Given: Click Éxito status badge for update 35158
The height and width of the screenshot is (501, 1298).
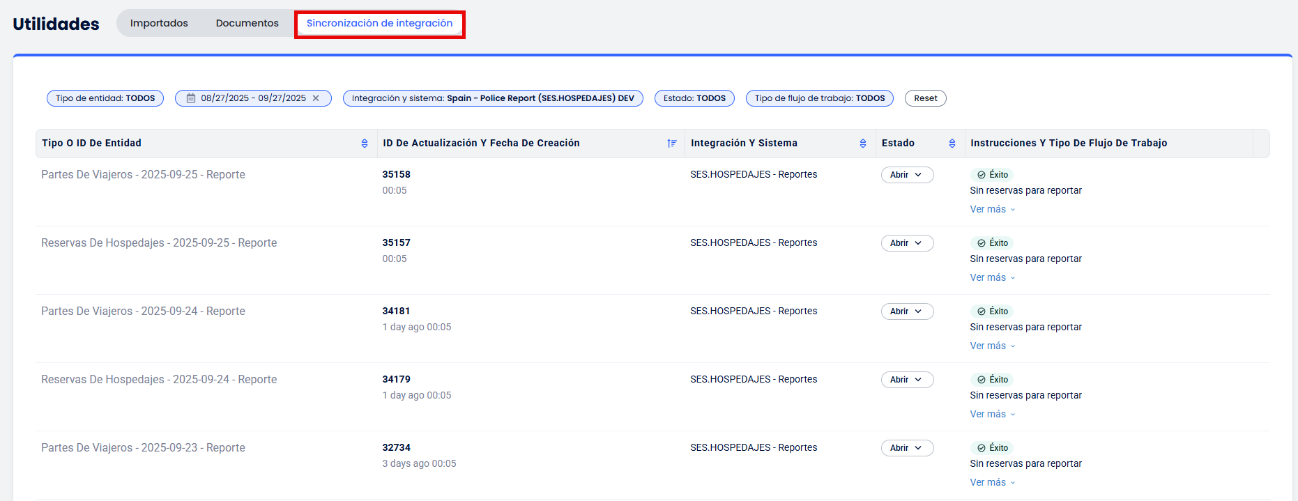Looking at the screenshot, I should pyautogui.click(x=992, y=175).
